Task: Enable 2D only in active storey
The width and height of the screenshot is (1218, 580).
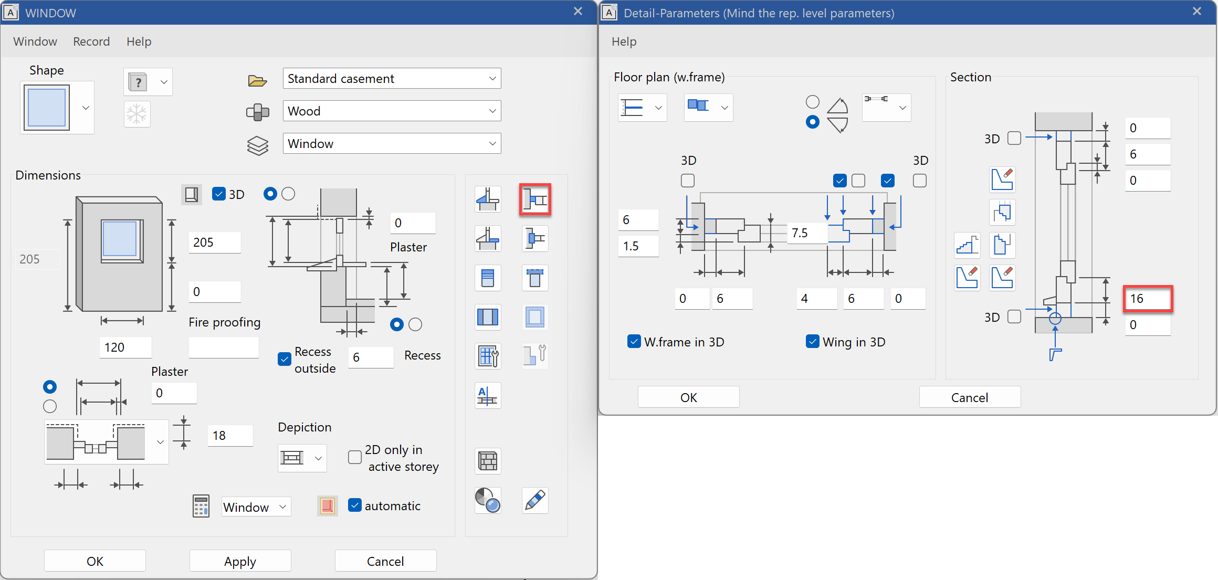Action: click(355, 457)
